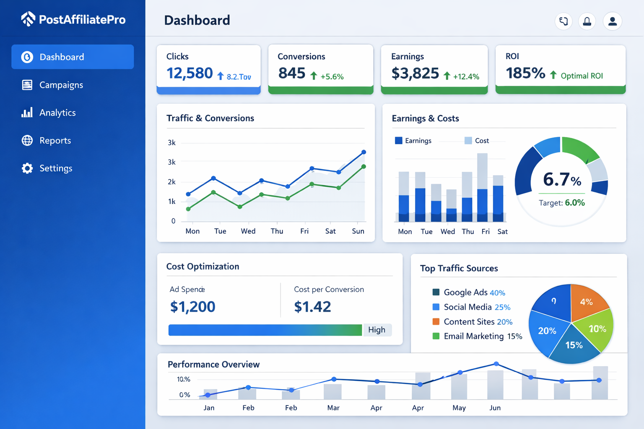Click the chat icon in the header
The height and width of the screenshot is (429, 644).
tap(563, 21)
